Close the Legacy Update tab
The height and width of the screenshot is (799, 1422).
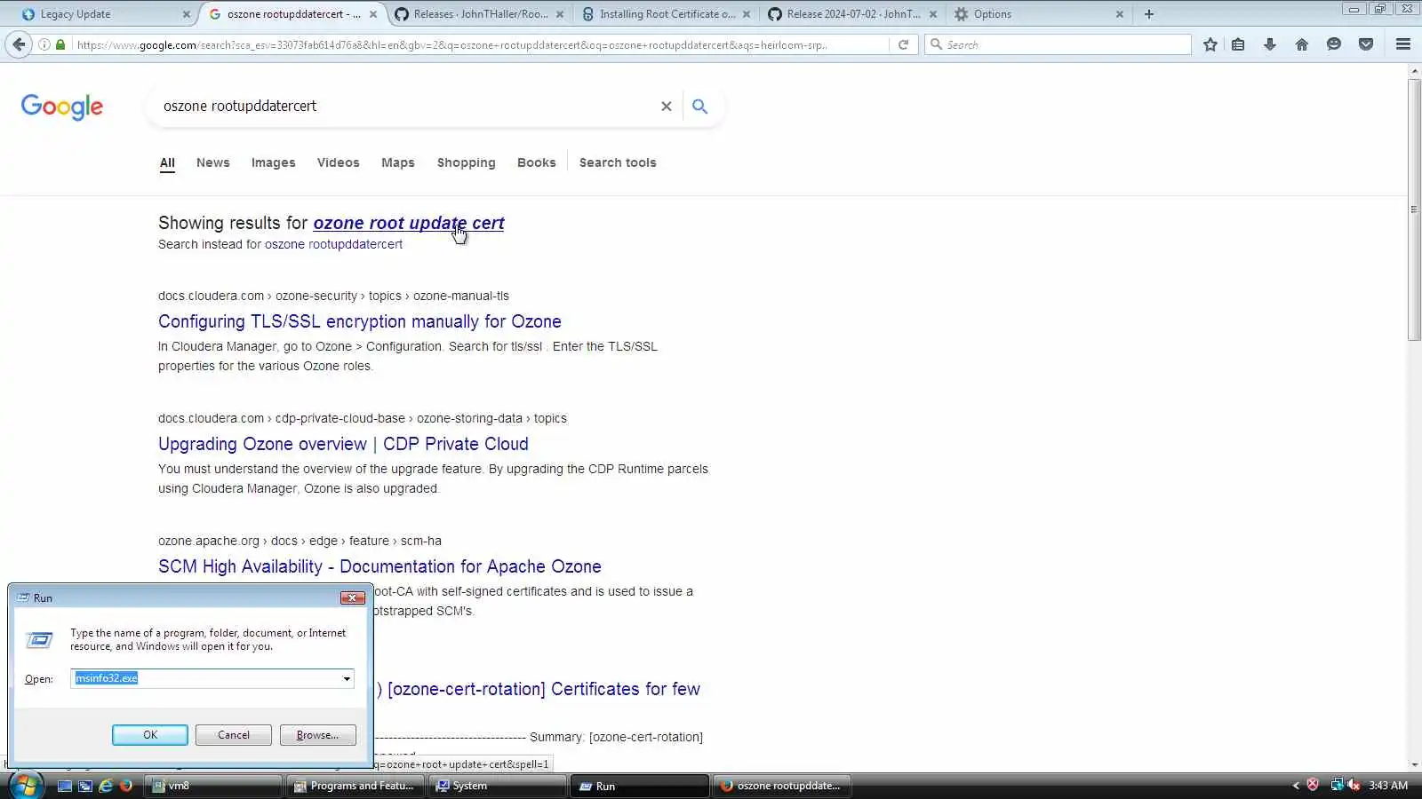pos(186,14)
